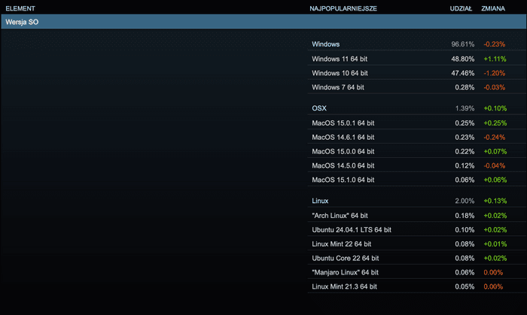Click the Windows share value 96.61%

click(x=463, y=44)
